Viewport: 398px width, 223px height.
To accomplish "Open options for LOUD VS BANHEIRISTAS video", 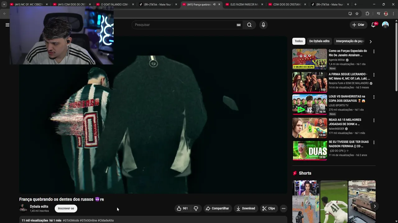I will tap(374, 97).
